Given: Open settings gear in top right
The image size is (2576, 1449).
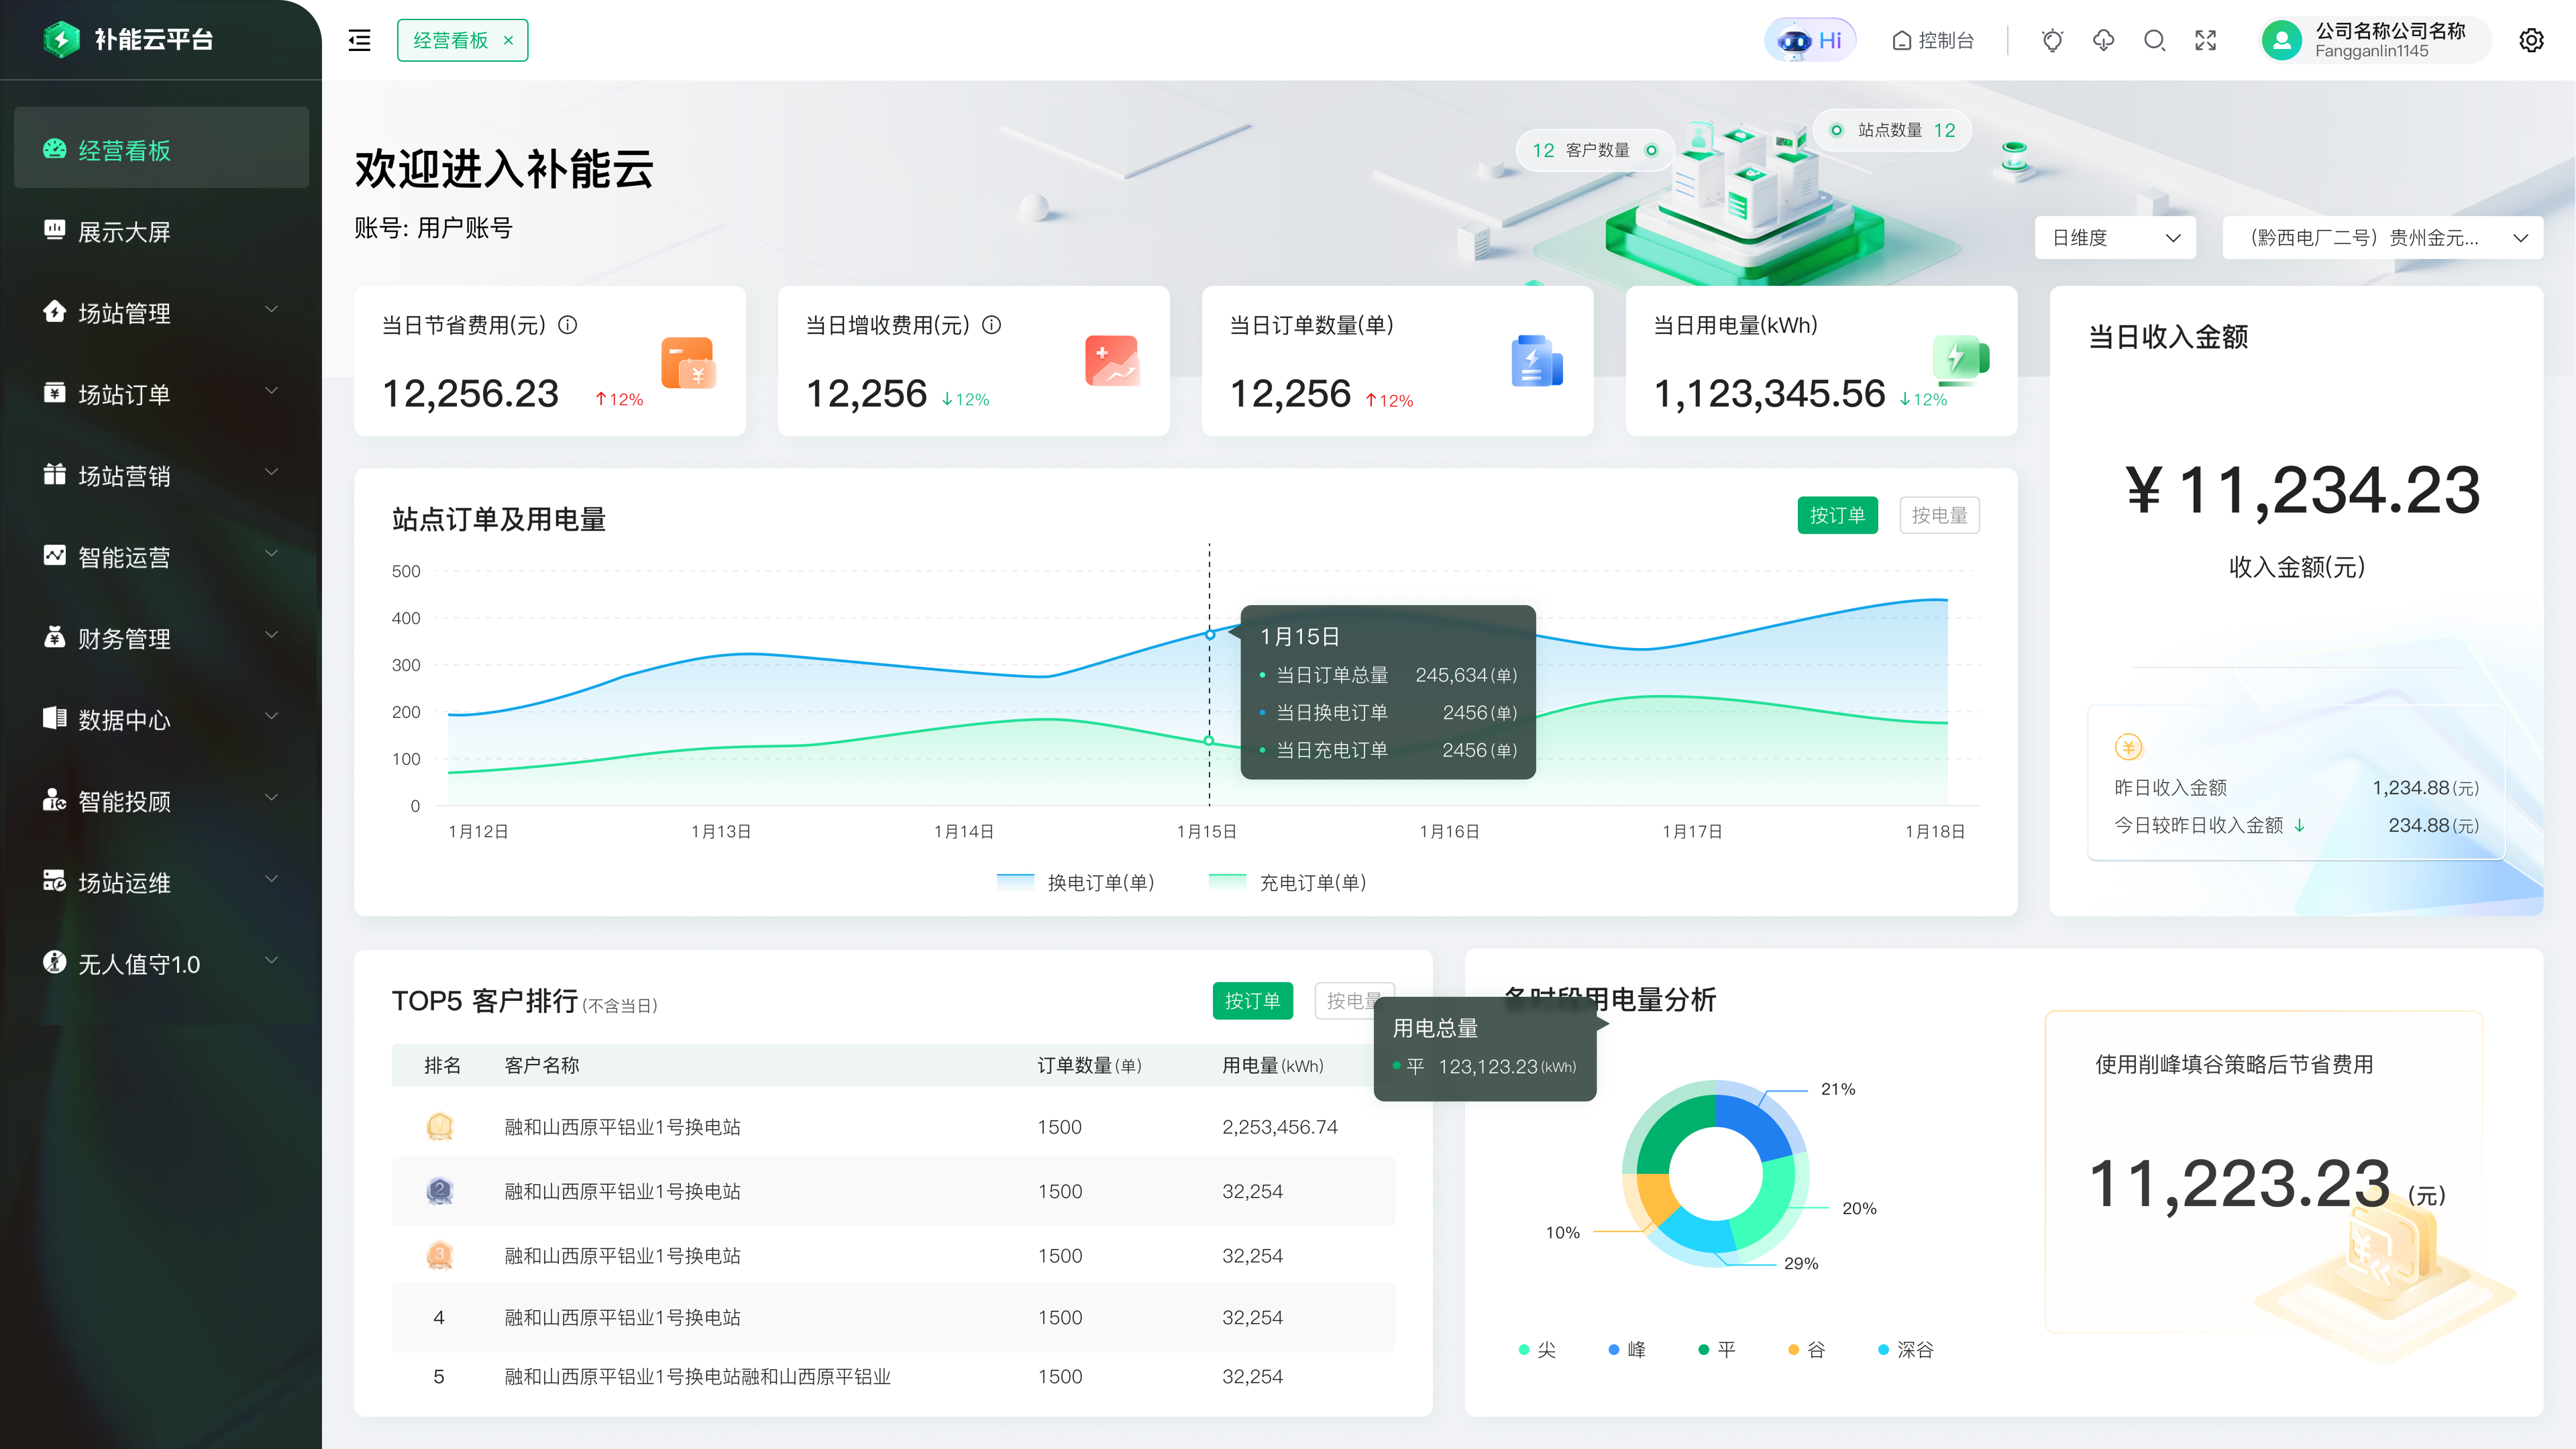Looking at the screenshot, I should [2531, 40].
